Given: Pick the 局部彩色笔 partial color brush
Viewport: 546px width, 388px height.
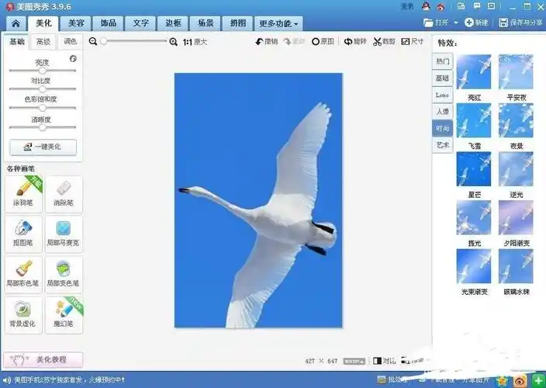Looking at the screenshot, I should pyautogui.click(x=23, y=275).
